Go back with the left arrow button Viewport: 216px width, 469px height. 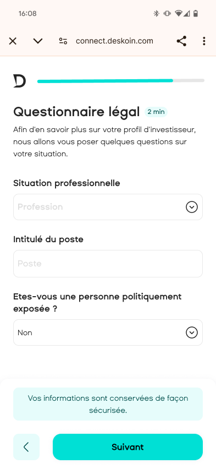coord(26,447)
